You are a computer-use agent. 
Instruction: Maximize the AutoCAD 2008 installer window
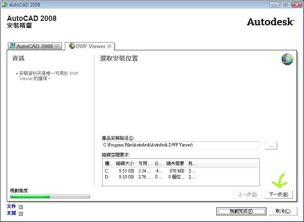click(285, 4)
